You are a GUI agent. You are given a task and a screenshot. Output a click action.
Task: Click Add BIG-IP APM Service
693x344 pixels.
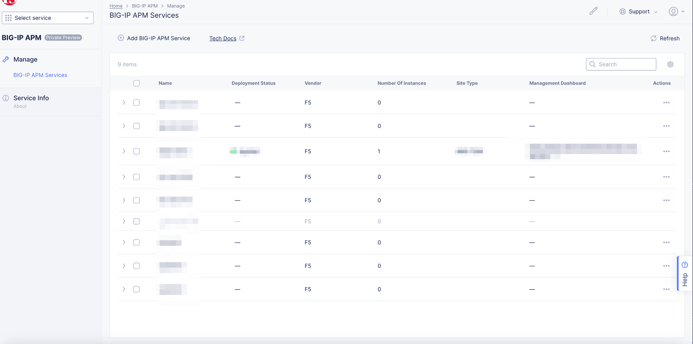(x=153, y=38)
